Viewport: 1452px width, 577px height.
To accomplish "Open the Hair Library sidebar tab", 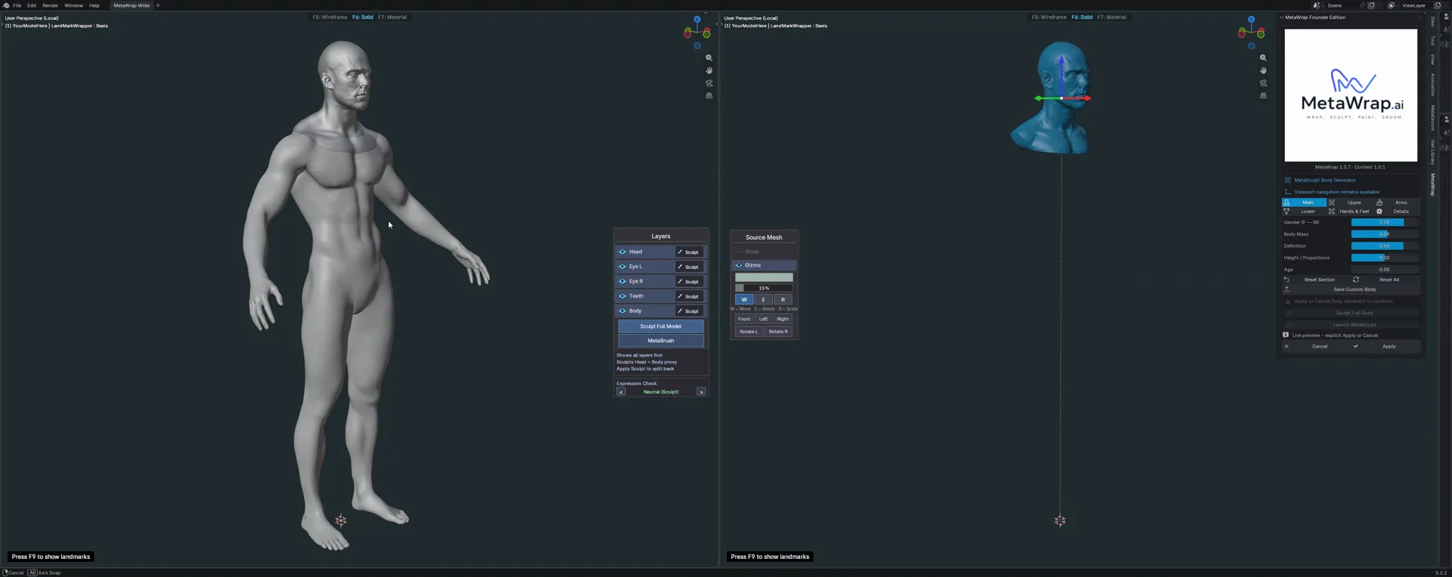I will point(1432,152).
